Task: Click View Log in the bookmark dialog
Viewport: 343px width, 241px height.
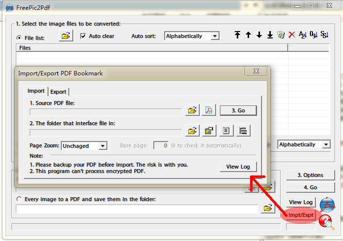Action: [x=238, y=167]
